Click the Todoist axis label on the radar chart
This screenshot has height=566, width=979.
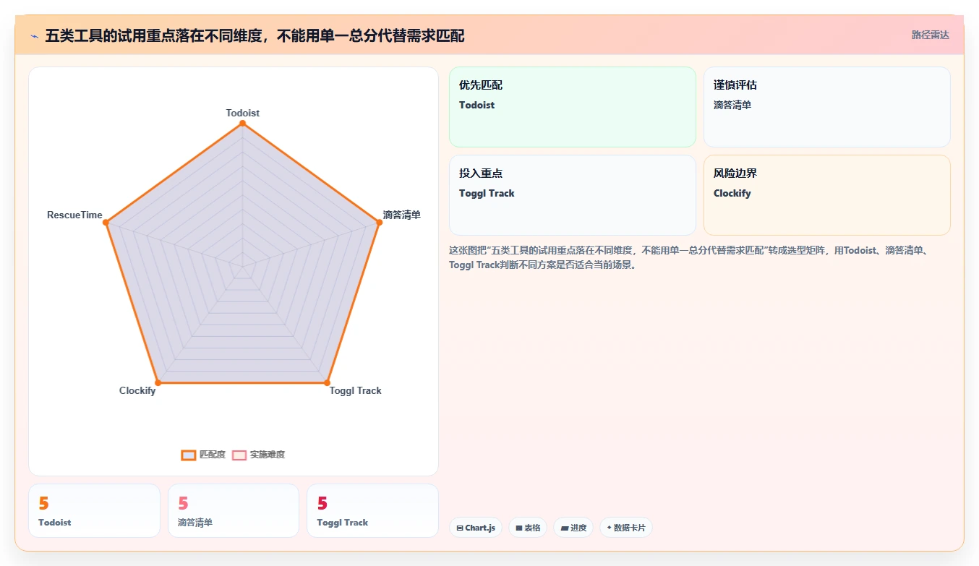point(243,113)
